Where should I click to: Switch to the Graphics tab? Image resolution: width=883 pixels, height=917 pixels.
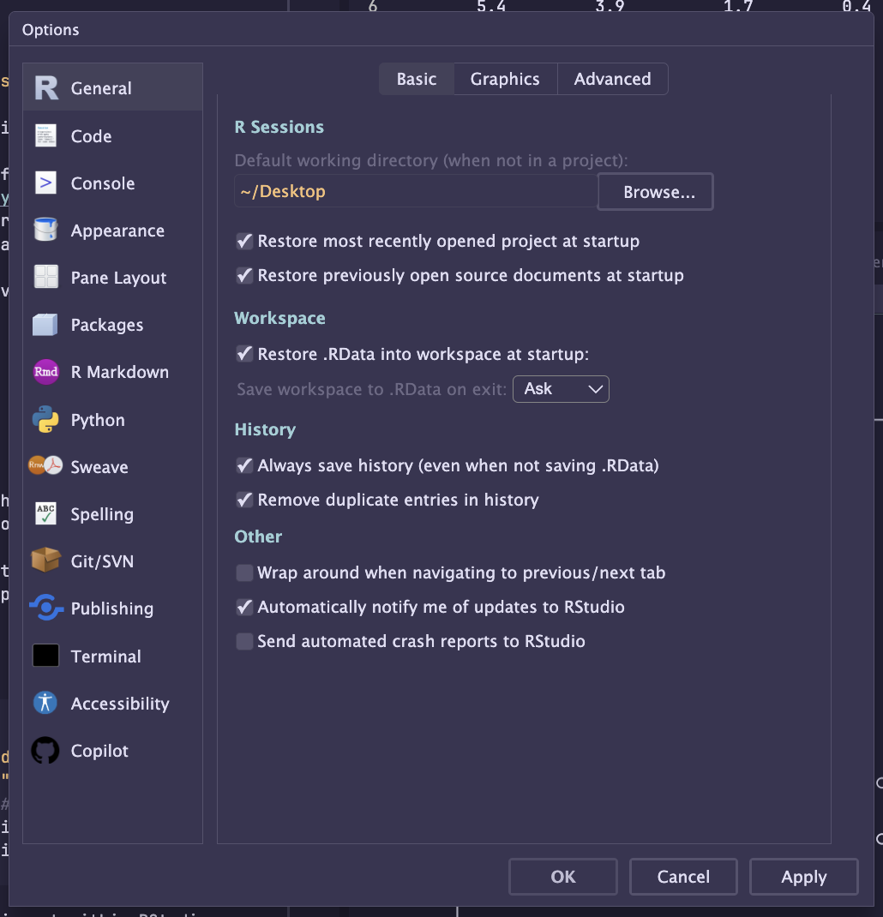point(505,79)
